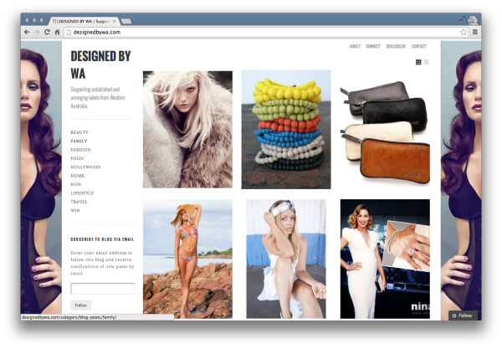Click the Follow subscribe button
Viewport: 502px width, 349px height.
[80, 305]
